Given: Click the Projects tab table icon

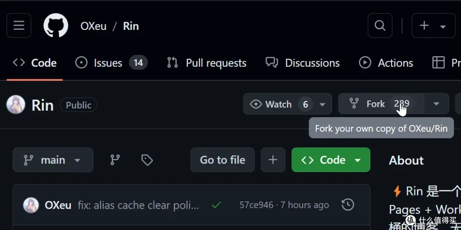Looking at the screenshot, I should click(x=438, y=63).
